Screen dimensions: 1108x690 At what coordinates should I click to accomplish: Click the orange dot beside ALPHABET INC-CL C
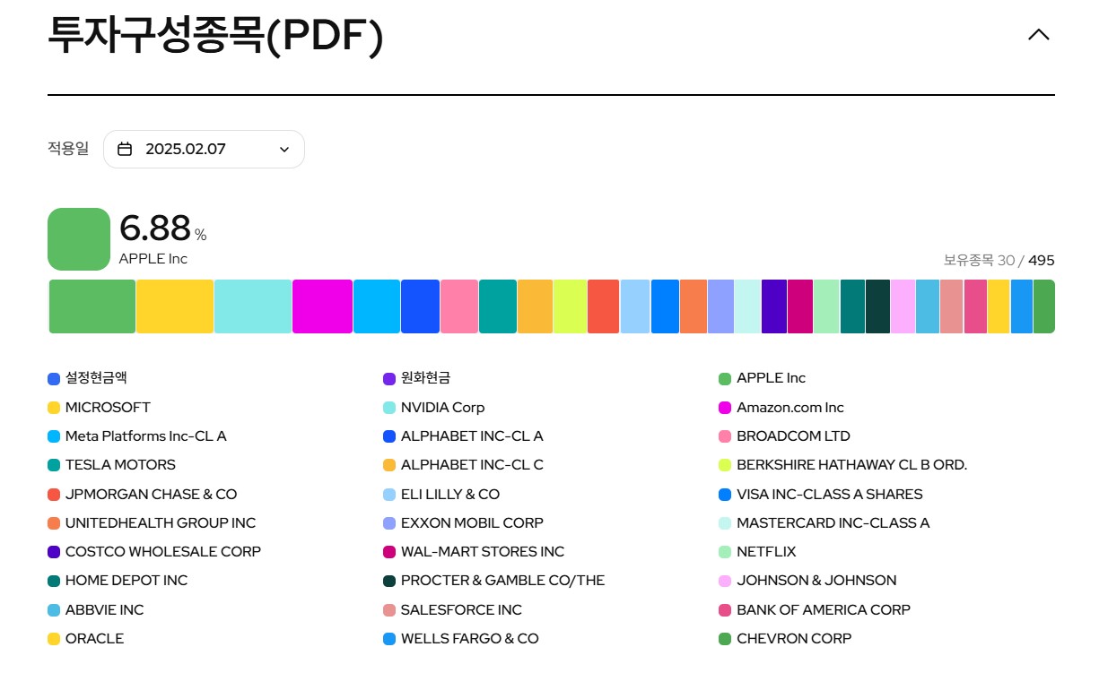click(389, 466)
